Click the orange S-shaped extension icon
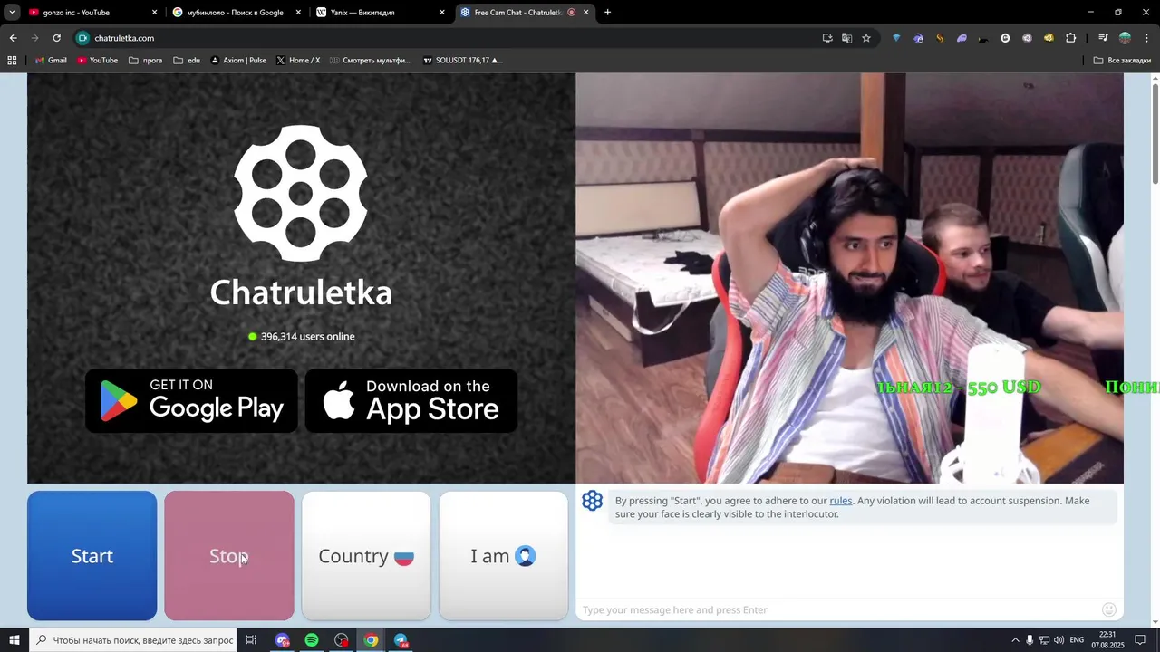 pyautogui.click(x=940, y=38)
